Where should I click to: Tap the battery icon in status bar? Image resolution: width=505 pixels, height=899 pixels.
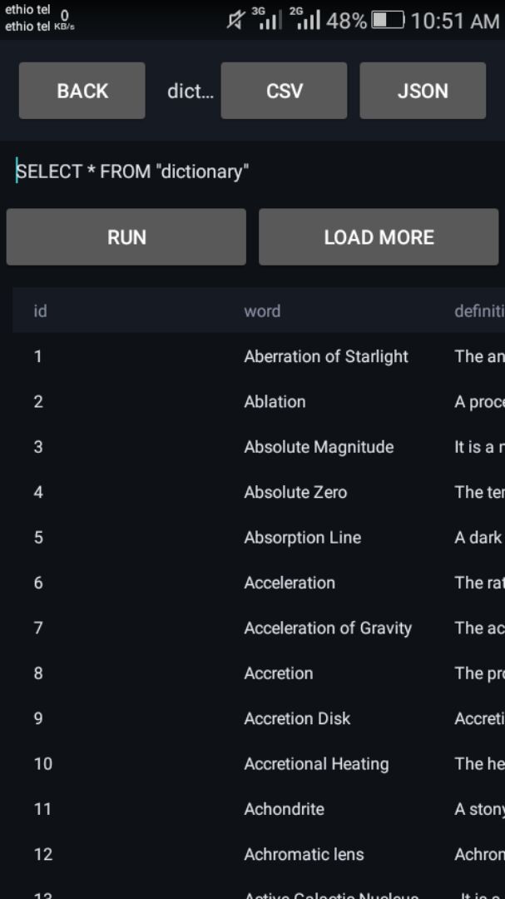[x=388, y=21]
